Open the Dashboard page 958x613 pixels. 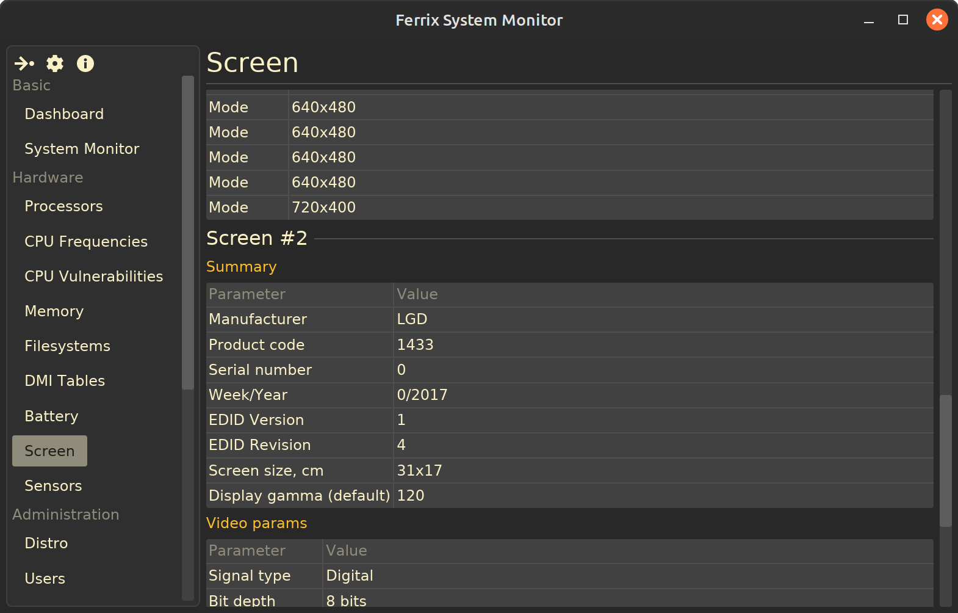[x=64, y=114]
